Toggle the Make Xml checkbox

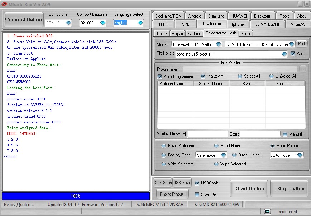pyautogui.click(x=203, y=76)
